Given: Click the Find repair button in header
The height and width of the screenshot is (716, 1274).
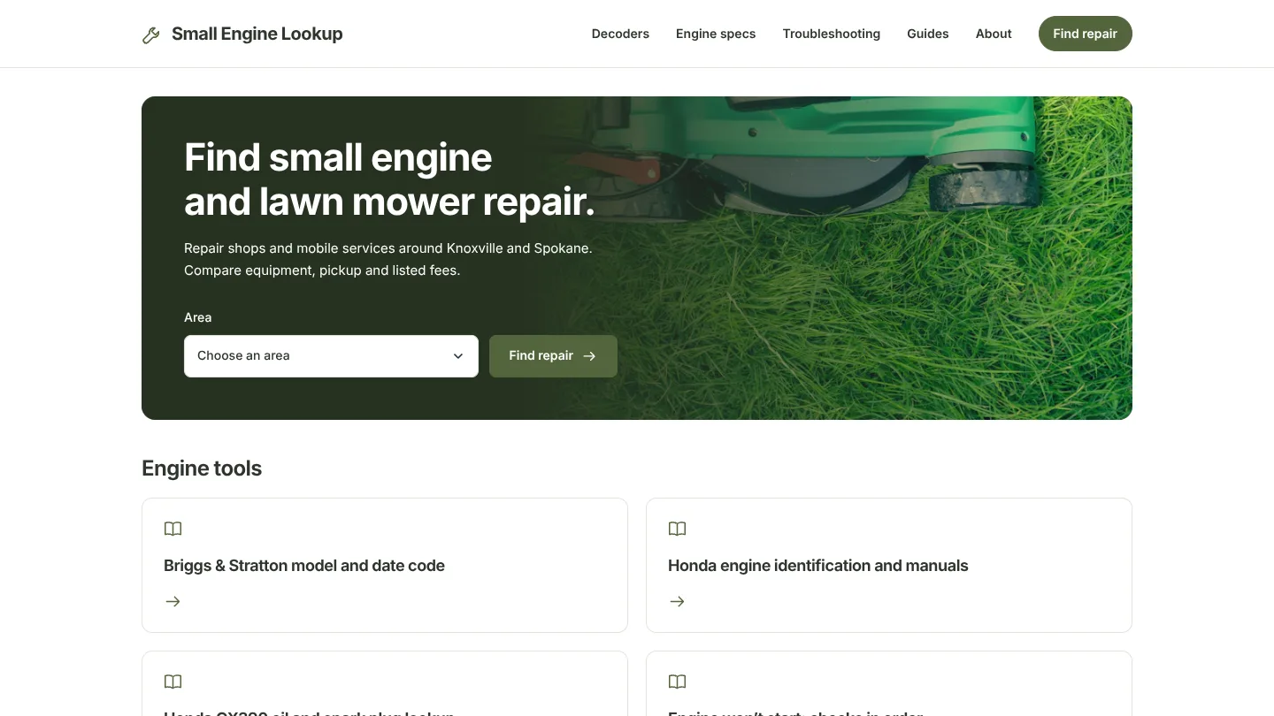Looking at the screenshot, I should 1086,34.
